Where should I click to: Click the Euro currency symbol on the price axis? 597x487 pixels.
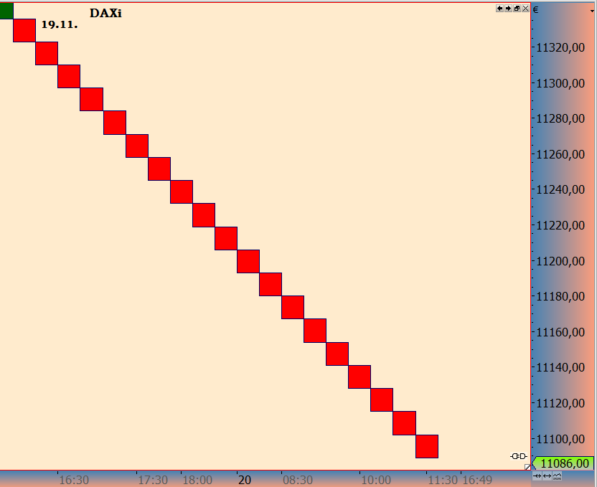tap(535, 9)
